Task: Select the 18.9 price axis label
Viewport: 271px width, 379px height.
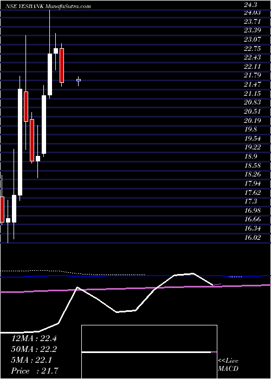Action: [x=251, y=156]
